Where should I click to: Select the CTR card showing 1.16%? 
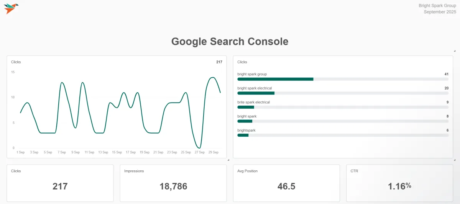pos(399,183)
